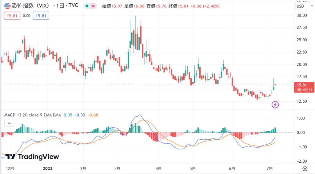This screenshot has height=174, width=315.
Task: Click the 7月 label on time axis
Action: 269,168
